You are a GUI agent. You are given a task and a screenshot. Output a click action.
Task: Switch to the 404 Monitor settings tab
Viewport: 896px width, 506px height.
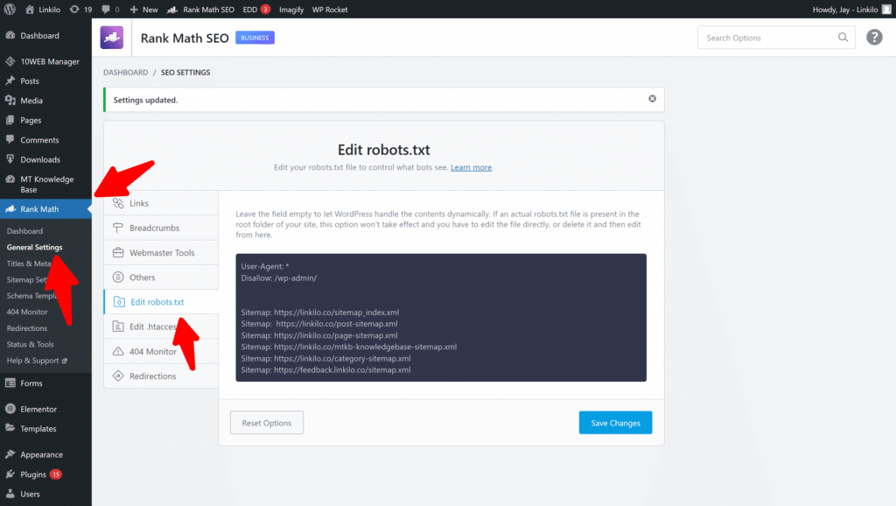click(x=161, y=352)
